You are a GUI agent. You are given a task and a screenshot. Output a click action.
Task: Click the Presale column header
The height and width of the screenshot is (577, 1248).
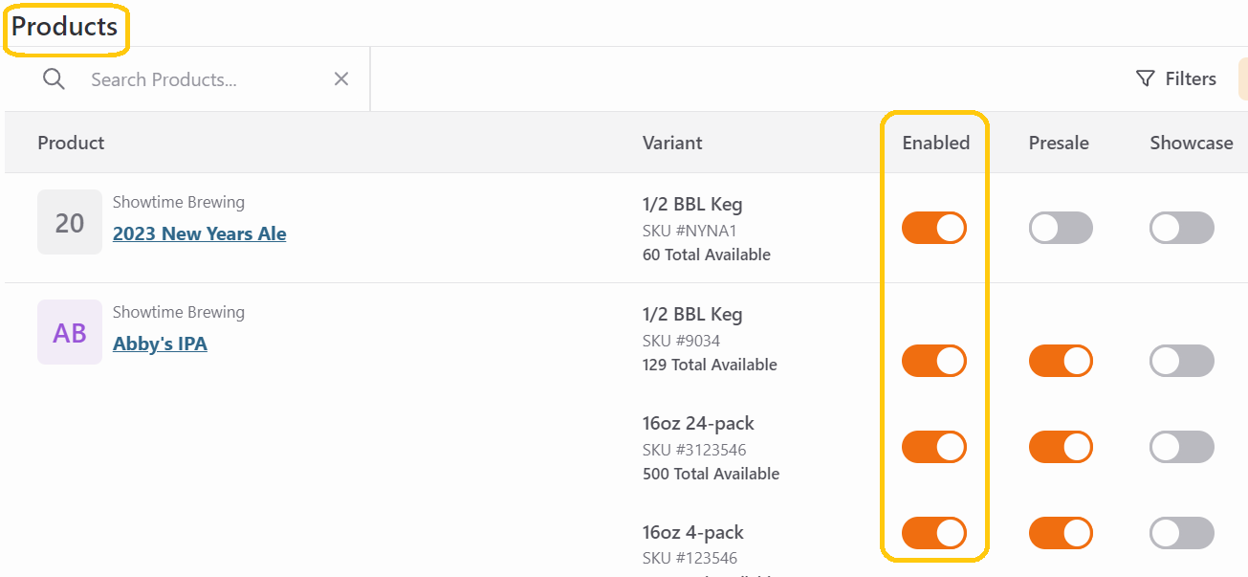click(x=1059, y=143)
